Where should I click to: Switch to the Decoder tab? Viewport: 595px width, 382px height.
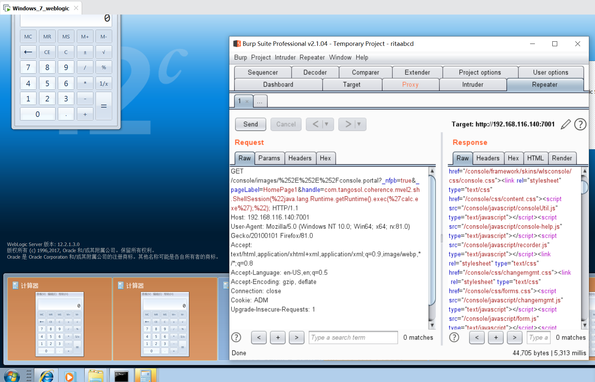point(315,72)
